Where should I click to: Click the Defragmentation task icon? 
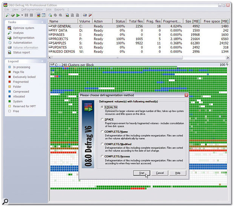[x=9, y=38]
